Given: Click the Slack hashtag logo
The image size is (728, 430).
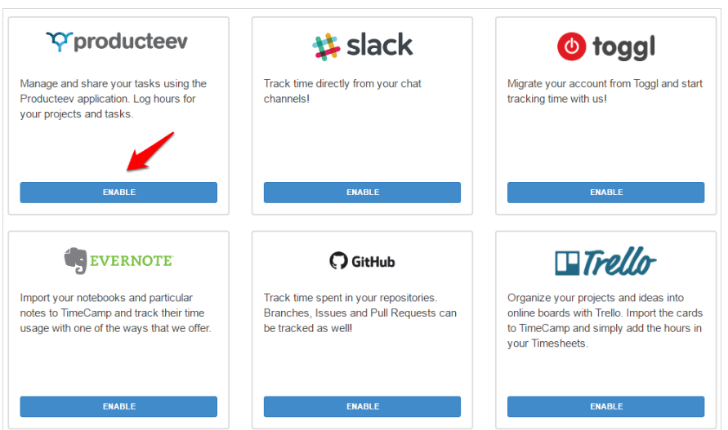Looking at the screenshot, I should click(326, 47).
